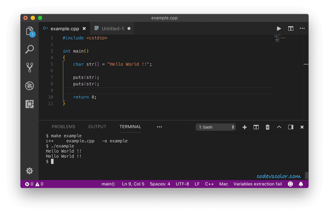Open the Source Control icon
This screenshot has width=329, height=215.
pos(29,67)
